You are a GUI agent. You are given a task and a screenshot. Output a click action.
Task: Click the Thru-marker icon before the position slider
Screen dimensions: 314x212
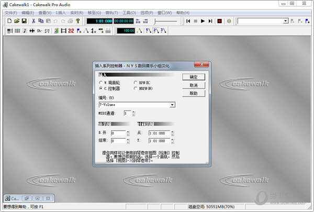[145, 21]
